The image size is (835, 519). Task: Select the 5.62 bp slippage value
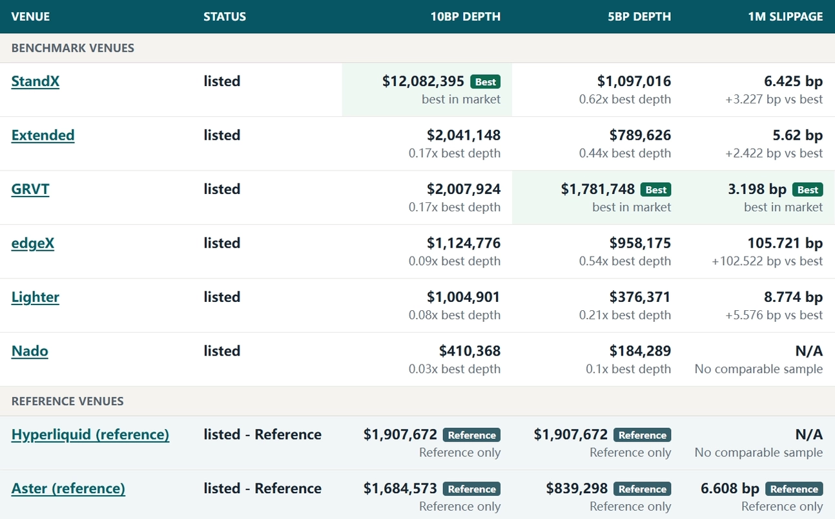[x=797, y=135]
